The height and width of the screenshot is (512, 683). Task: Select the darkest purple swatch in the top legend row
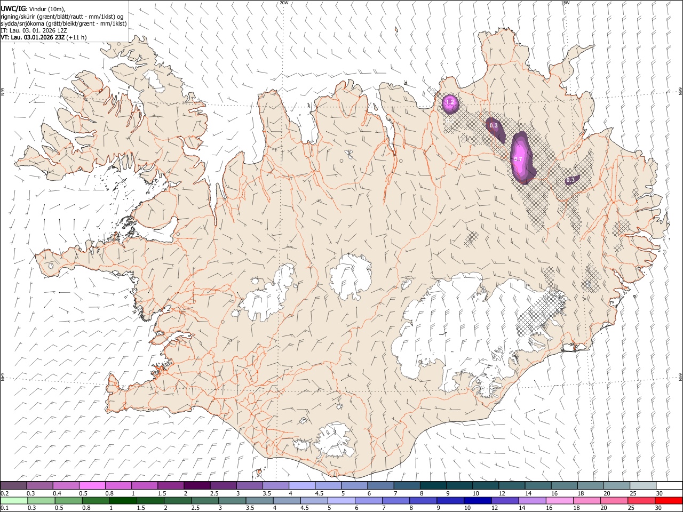pyautogui.click(x=197, y=486)
